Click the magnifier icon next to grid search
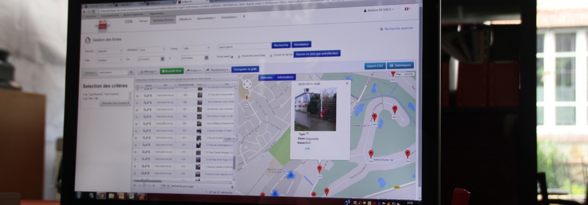Image resolution: width=588 pixels, height=205 pixels. 131,72
